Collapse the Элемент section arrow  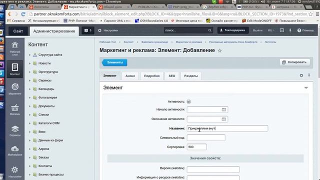306,88
